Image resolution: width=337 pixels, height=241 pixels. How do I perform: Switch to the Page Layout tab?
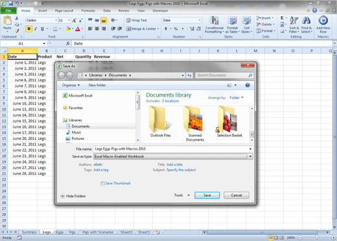pyautogui.click(x=64, y=10)
